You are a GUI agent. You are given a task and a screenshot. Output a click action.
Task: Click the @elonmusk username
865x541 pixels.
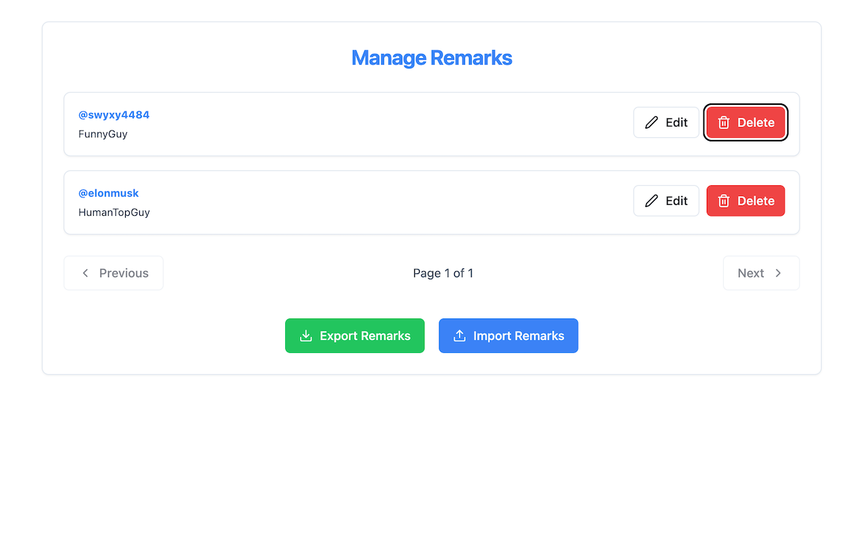point(109,193)
